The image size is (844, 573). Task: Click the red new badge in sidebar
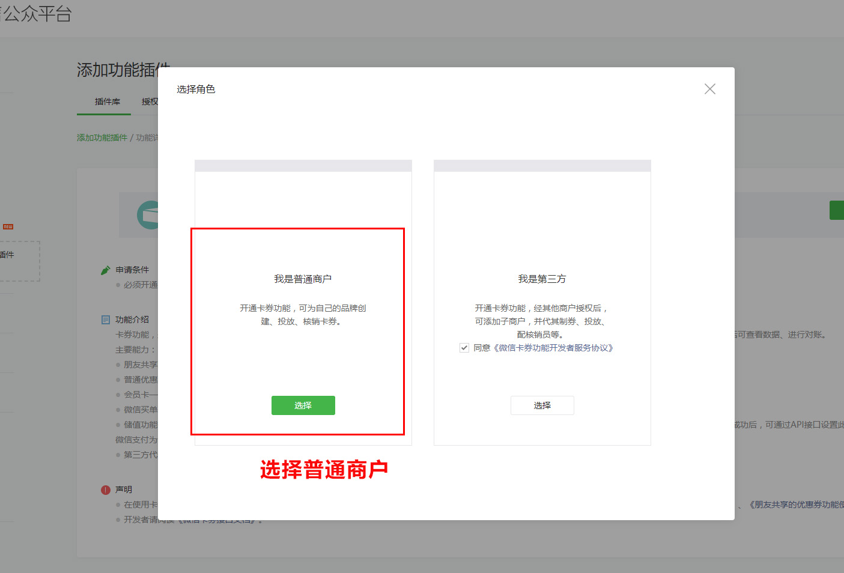pyautogui.click(x=8, y=226)
